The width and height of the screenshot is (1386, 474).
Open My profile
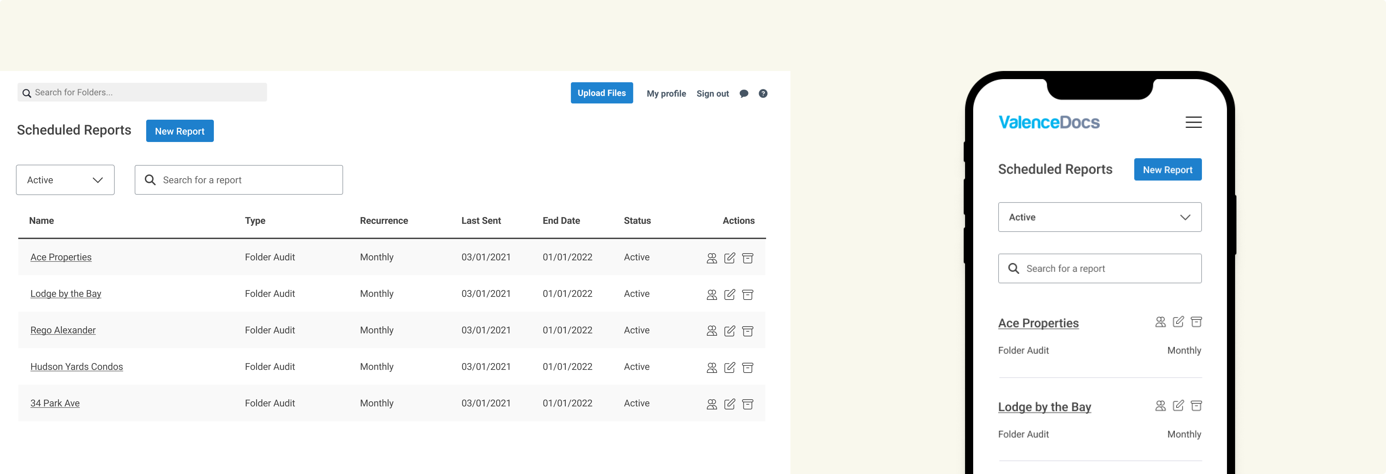(x=666, y=94)
